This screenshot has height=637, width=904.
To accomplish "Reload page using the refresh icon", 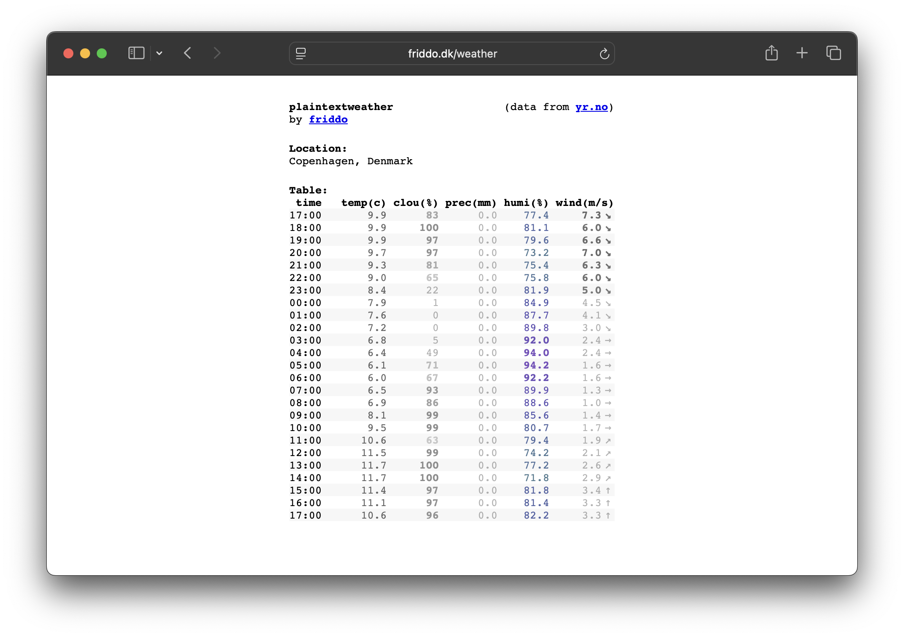I will 604,54.
